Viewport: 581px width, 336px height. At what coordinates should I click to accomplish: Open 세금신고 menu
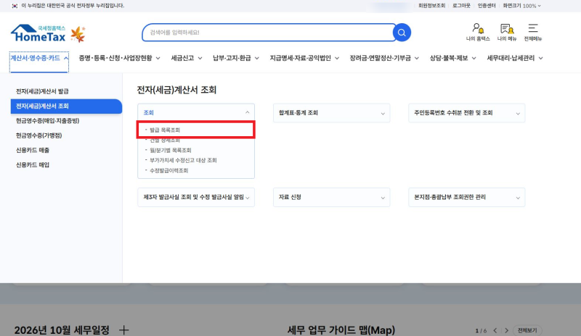coord(187,58)
